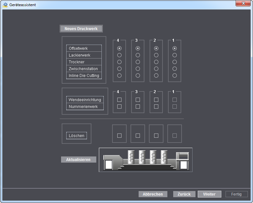This screenshot has width=253, height=203.
Task: Enable Nummerierwerk for unit 2
Action: tap(156, 106)
